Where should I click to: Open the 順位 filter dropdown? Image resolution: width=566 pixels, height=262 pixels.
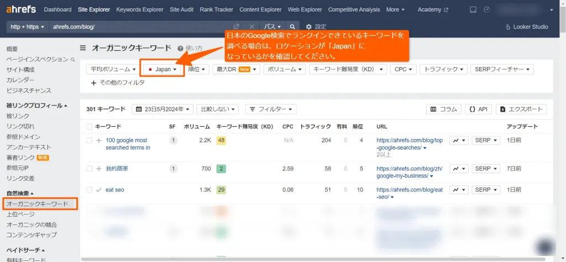(x=197, y=69)
